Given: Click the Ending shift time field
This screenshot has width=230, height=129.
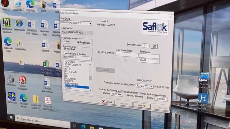Looking at the screenshot, I should point(161,99).
